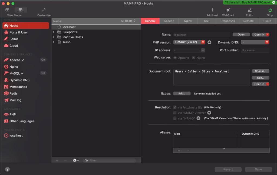Select Nginx web server radio button
Screen dimensions: 277x175
point(193,58)
